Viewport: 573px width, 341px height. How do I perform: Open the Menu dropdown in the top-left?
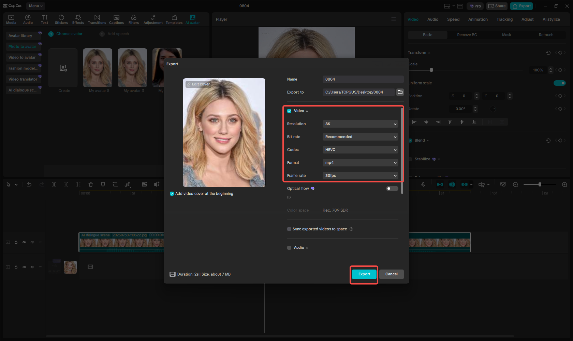point(35,6)
